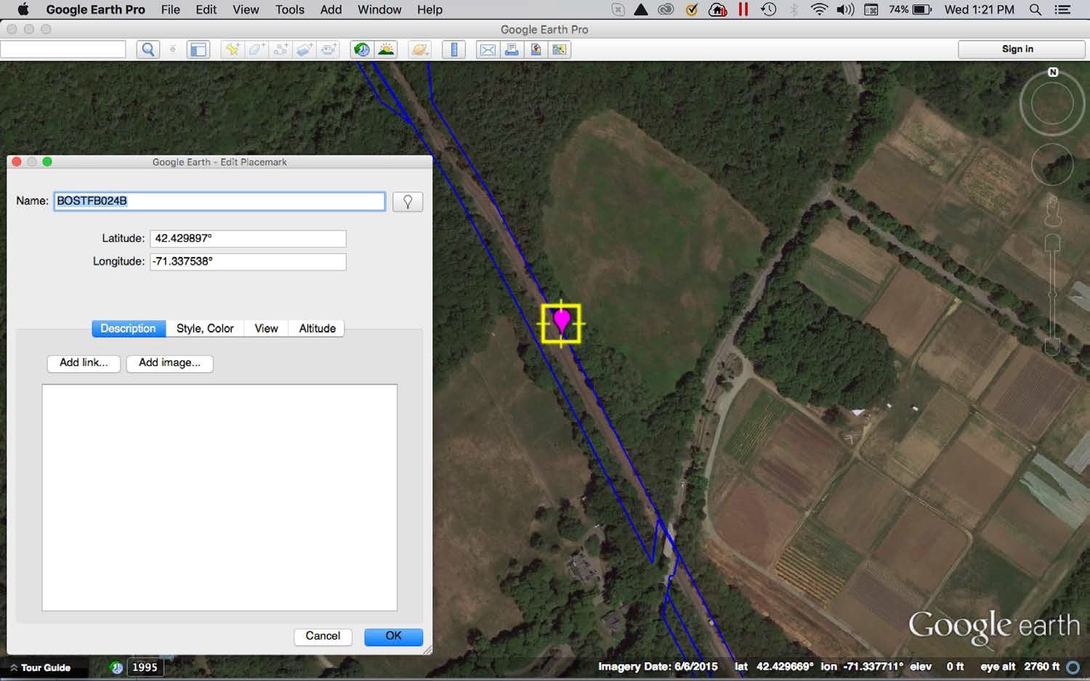This screenshot has width=1090, height=681.
Task: Expand the Tour Guide panel
Action: pos(40,667)
